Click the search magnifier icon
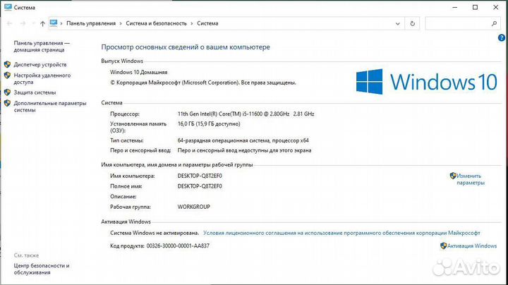 coord(494,23)
